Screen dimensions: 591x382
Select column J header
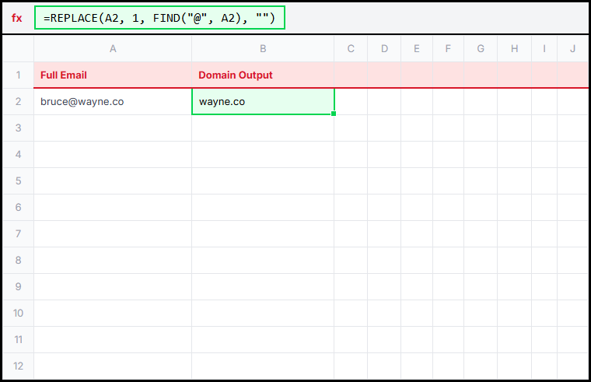click(x=572, y=49)
